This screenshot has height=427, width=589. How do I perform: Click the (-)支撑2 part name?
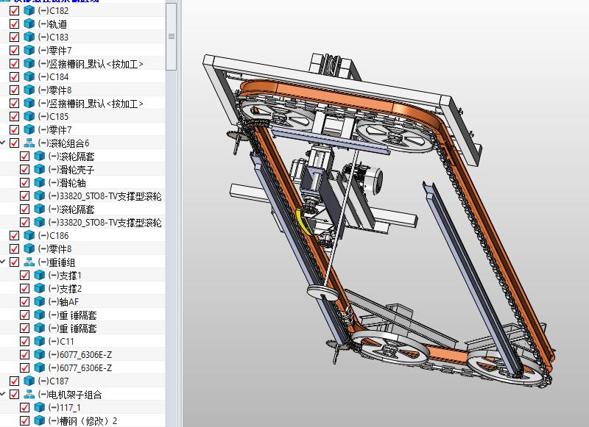click(x=65, y=289)
